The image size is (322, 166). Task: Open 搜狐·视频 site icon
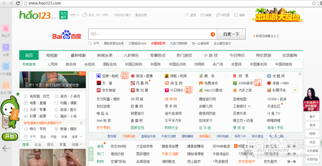tap(167, 76)
